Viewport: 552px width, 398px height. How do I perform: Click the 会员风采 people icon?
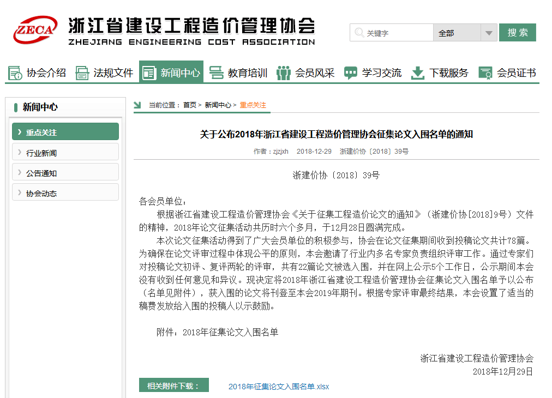(284, 73)
